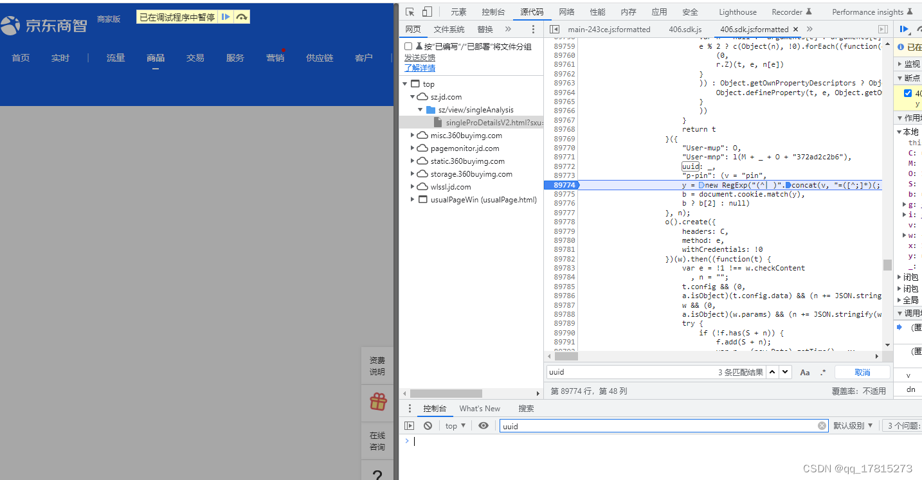Open 资费说明 side button

point(377,366)
